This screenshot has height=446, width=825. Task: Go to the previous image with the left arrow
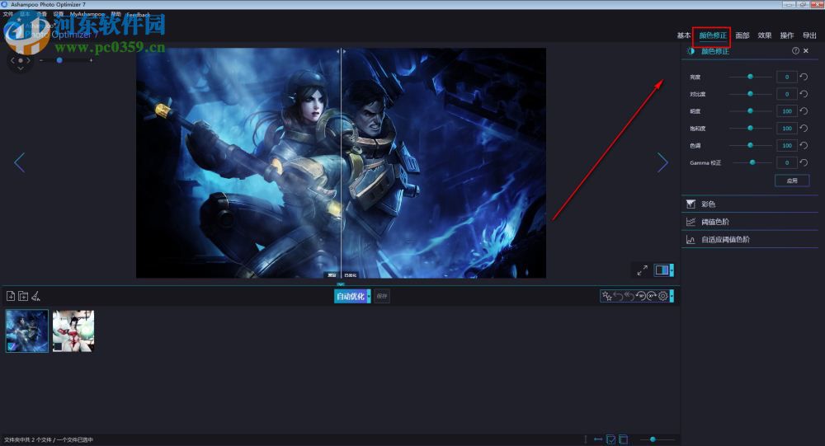(19, 162)
